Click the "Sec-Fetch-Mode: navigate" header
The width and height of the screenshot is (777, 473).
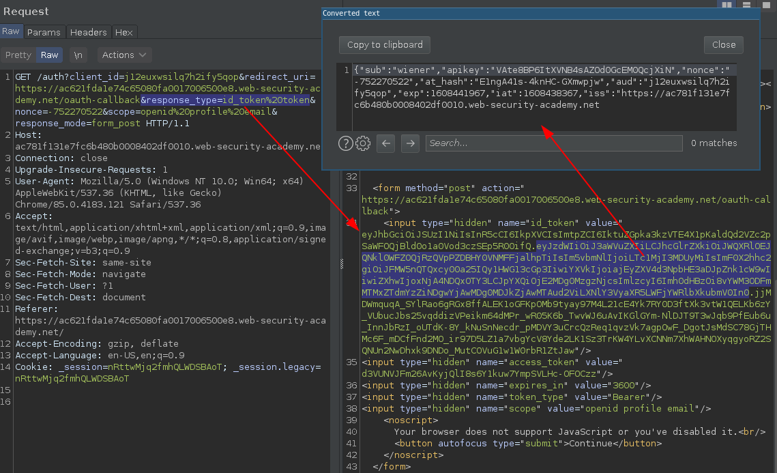pos(80,274)
